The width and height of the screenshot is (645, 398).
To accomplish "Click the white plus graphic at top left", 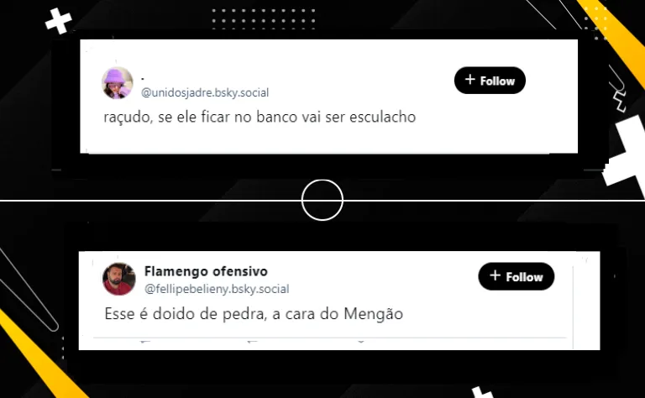I will 59,20.
